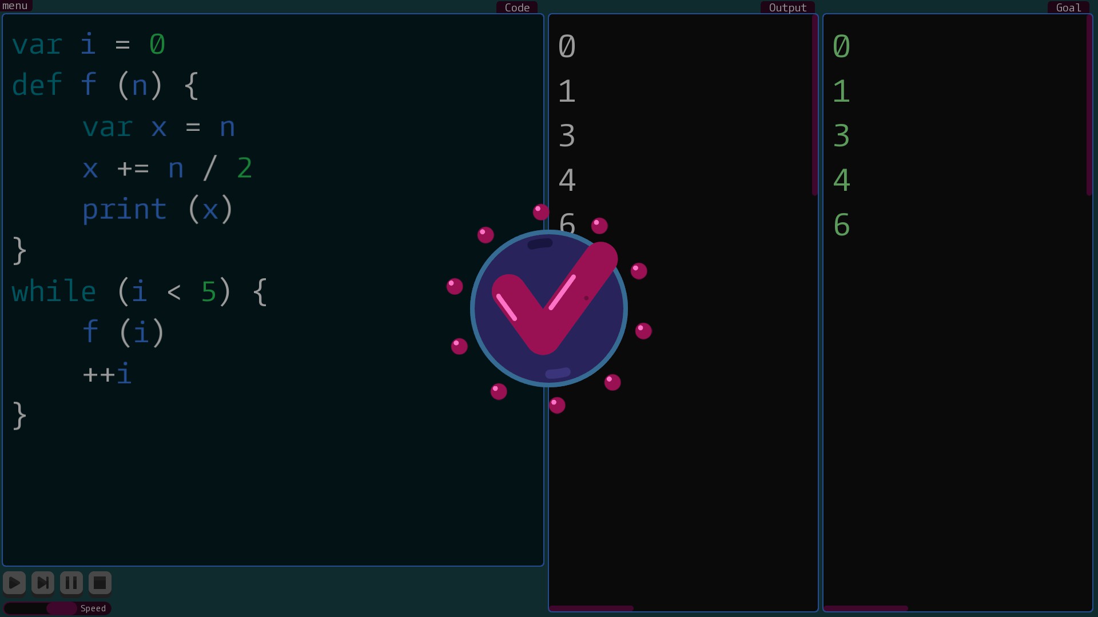
Task: Click the Goal panel vertical scrollbar
Action: (x=1089, y=106)
